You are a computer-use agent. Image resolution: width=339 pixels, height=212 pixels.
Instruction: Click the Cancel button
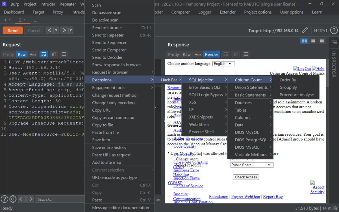pos(34,31)
